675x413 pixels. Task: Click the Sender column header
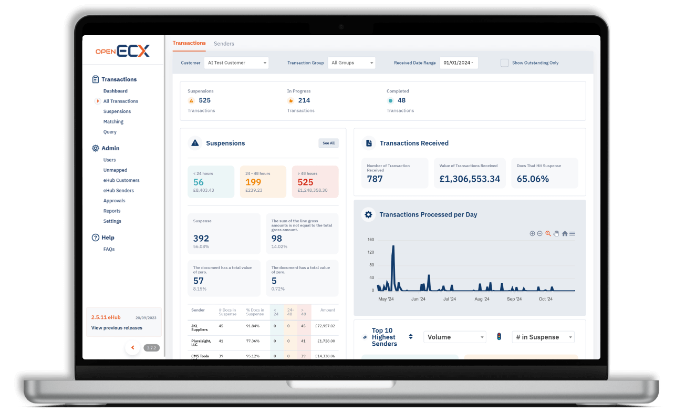tap(198, 310)
